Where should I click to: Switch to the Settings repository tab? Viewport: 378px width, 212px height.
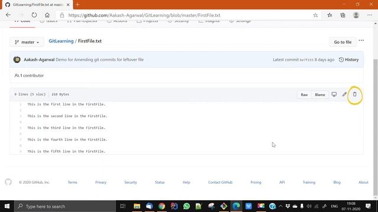coord(240,21)
